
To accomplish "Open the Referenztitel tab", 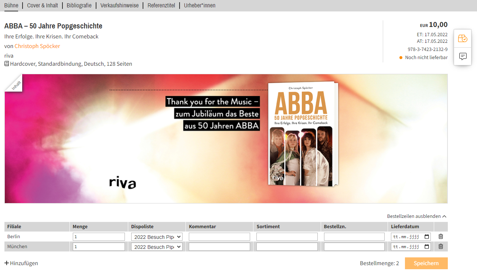I will [x=161, y=6].
